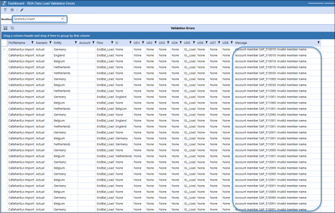Open filter for UD3 column

[x=168, y=43]
